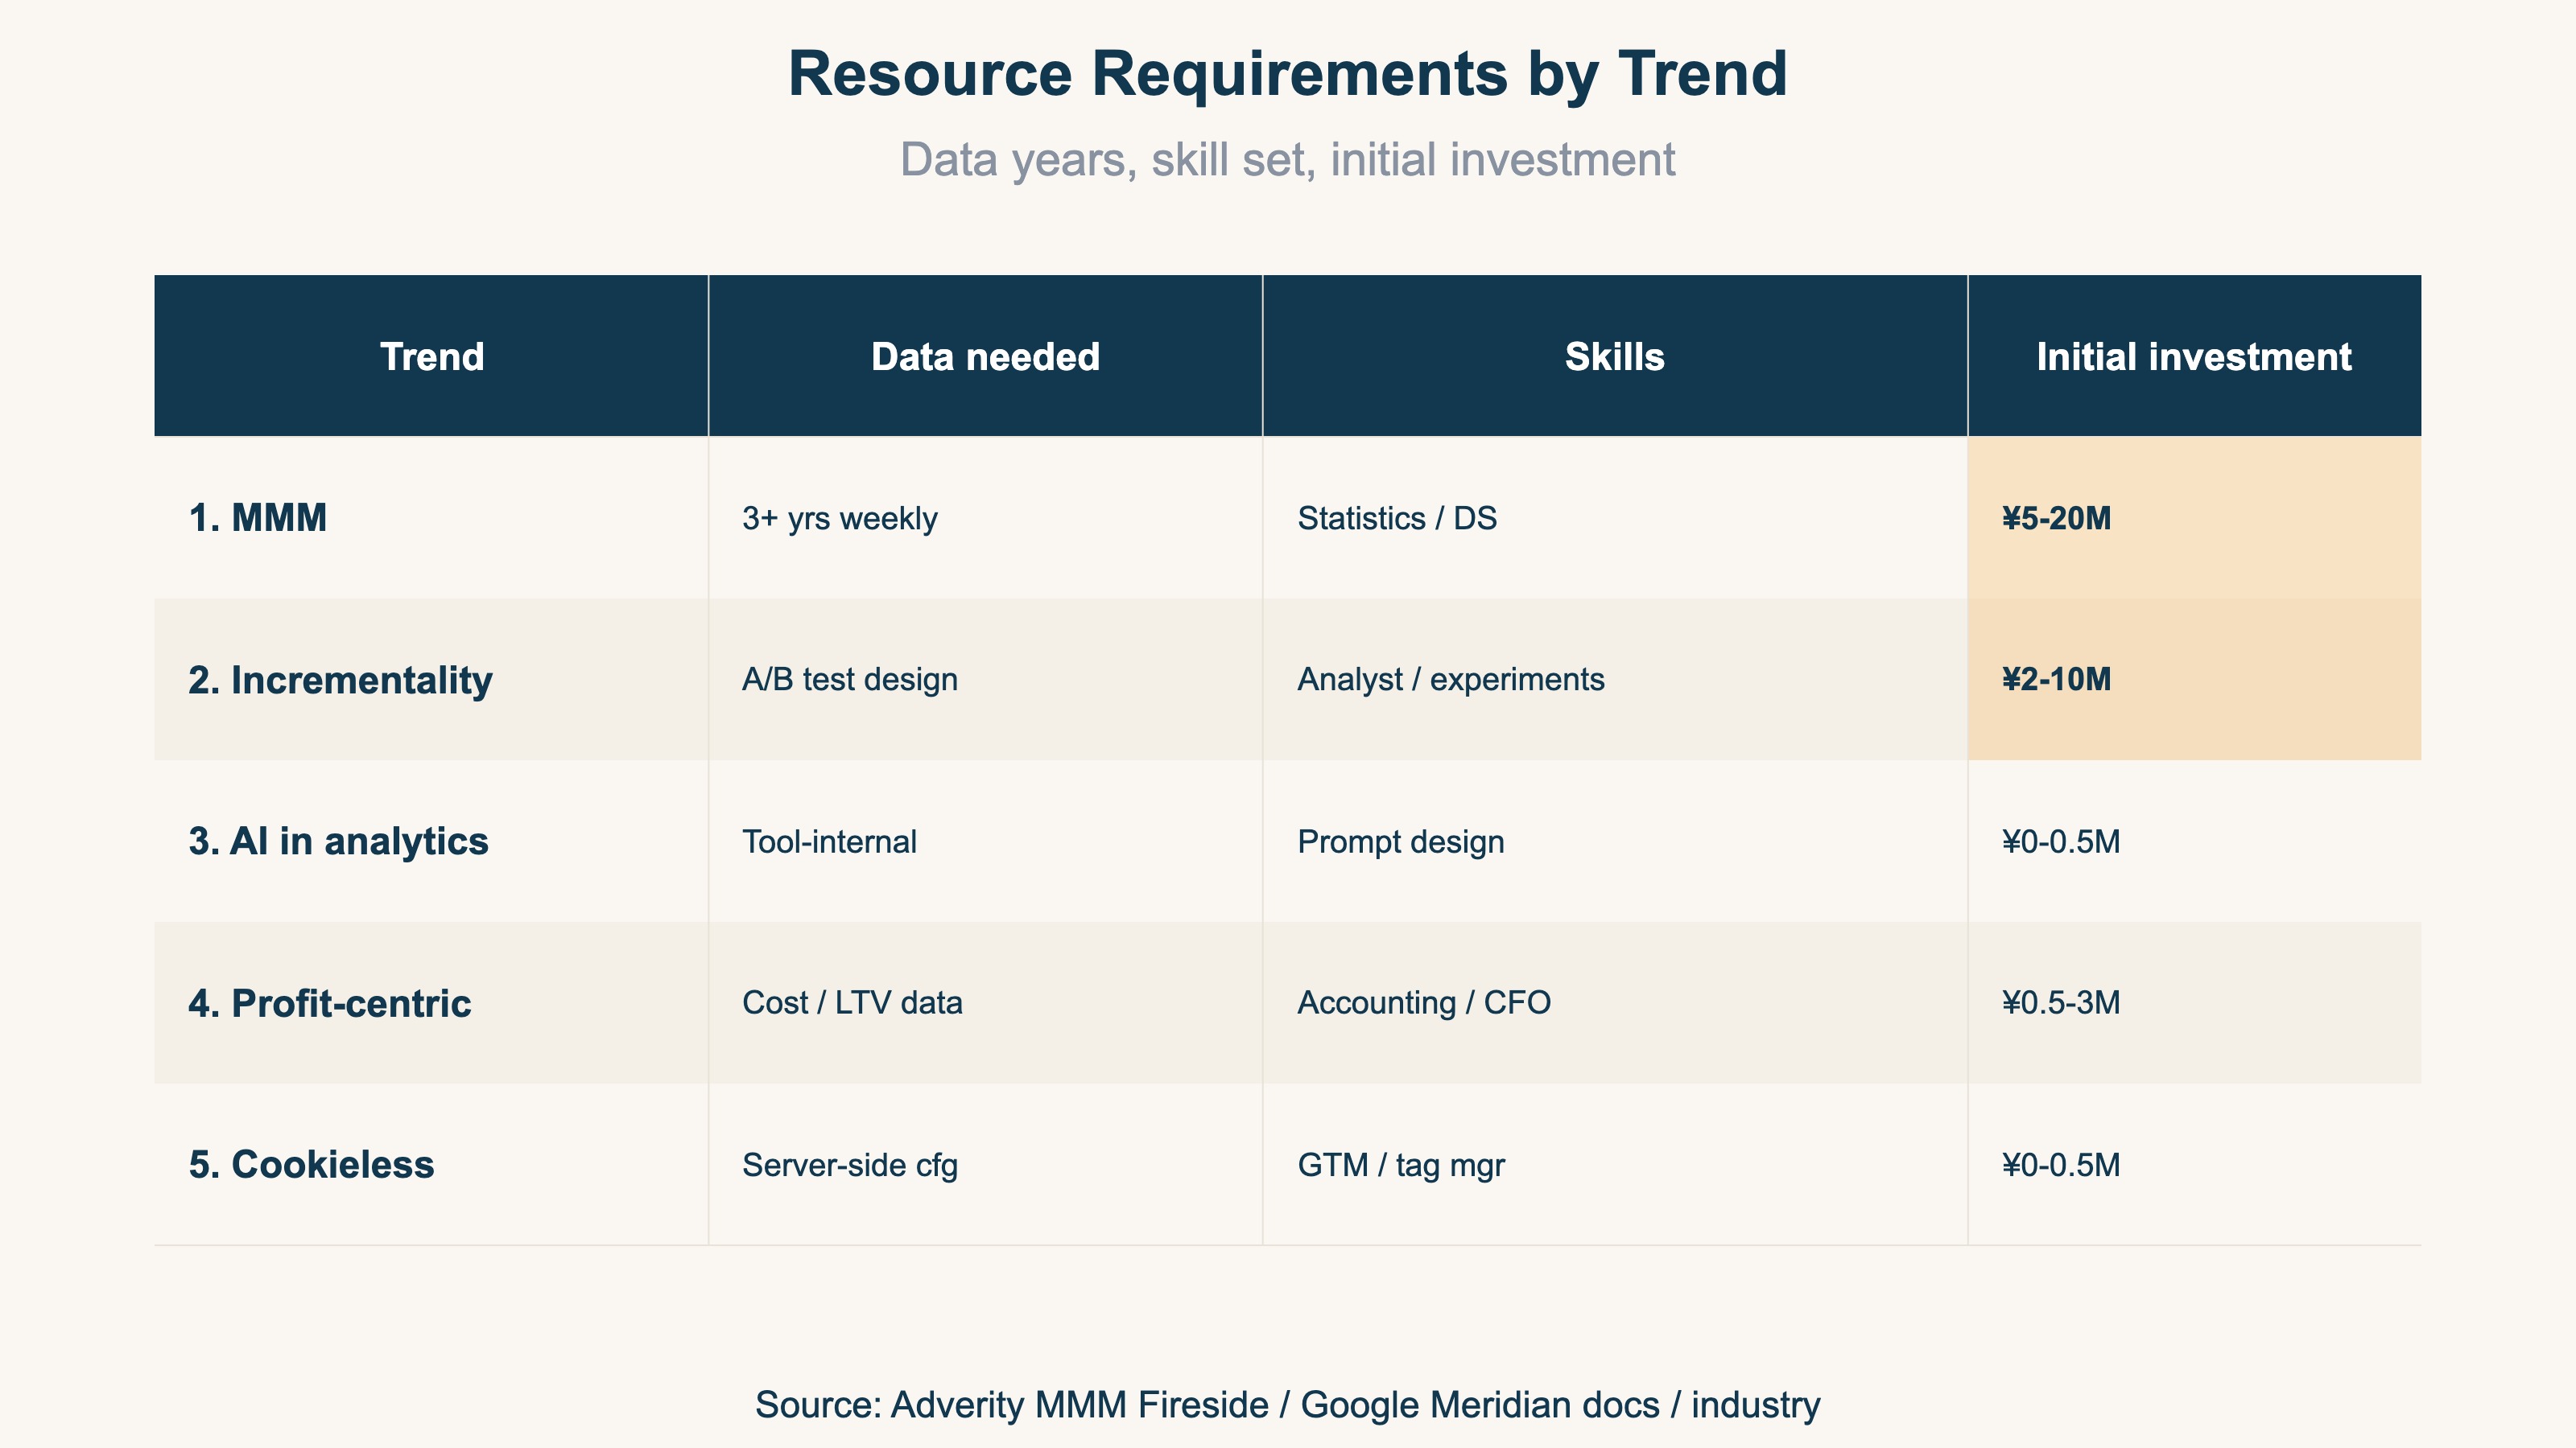Click subtitle 'Data years, skill set, initial investment'
The height and width of the screenshot is (1448, 2576).
(x=1287, y=160)
